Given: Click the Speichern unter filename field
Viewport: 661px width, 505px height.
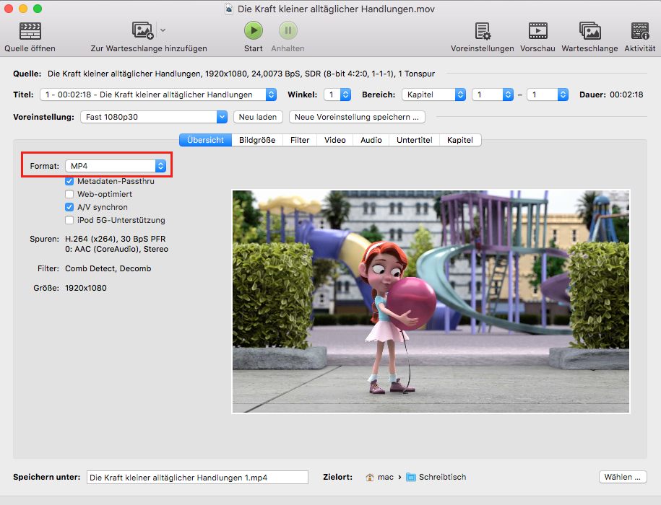Looking at the screenshot, I should click(x=197, y=477).
